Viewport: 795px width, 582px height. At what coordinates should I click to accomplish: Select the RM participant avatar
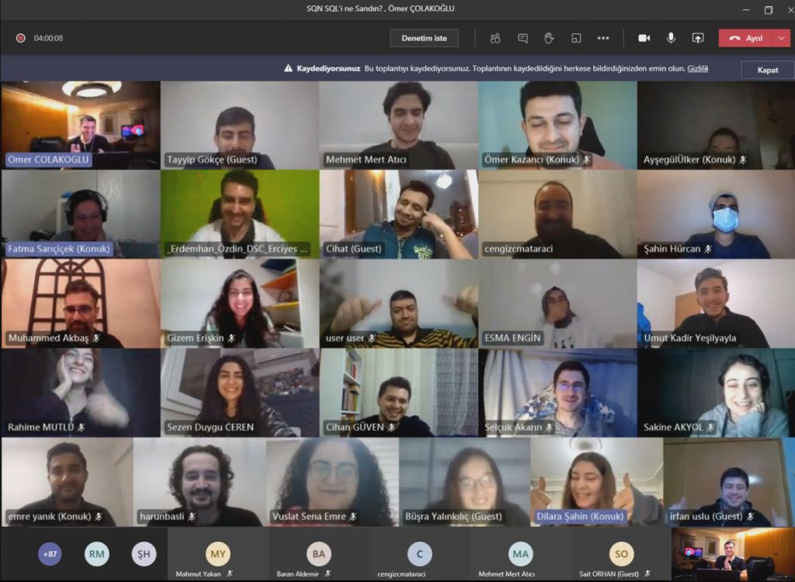[x=96, y=553]
